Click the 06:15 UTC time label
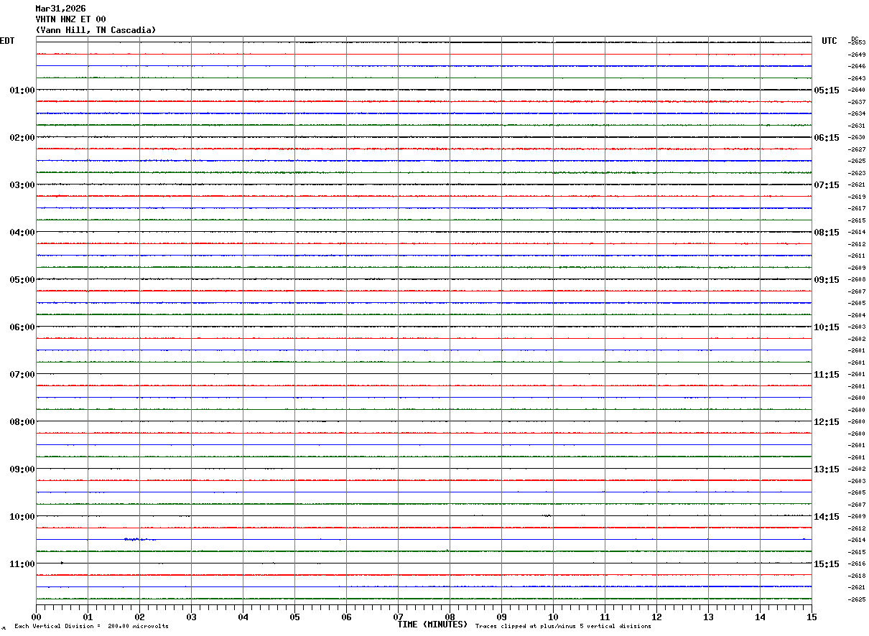 click(x=826, y=138)
